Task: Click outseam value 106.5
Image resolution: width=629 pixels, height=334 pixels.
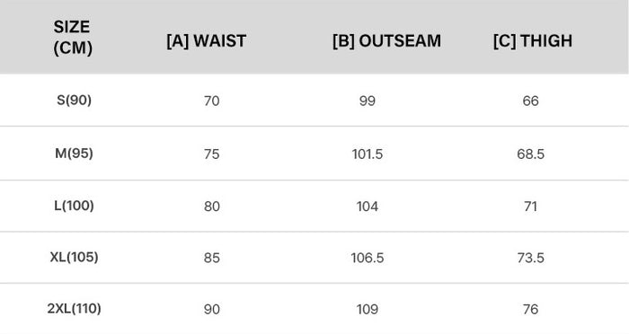Action: pos(368,258)
